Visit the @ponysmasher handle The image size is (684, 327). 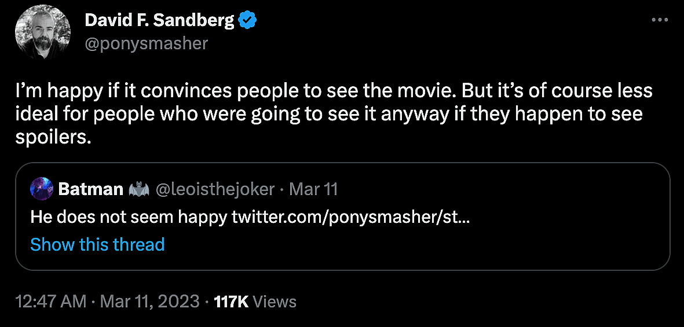coord(146,44)
